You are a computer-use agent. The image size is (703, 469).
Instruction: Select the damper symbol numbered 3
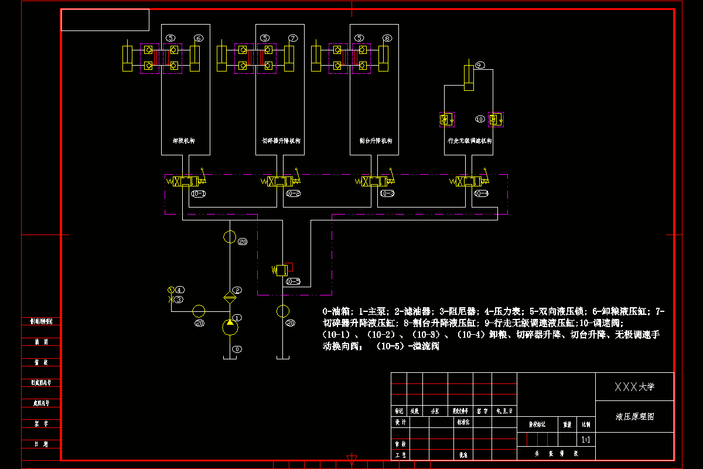point(171,299)
